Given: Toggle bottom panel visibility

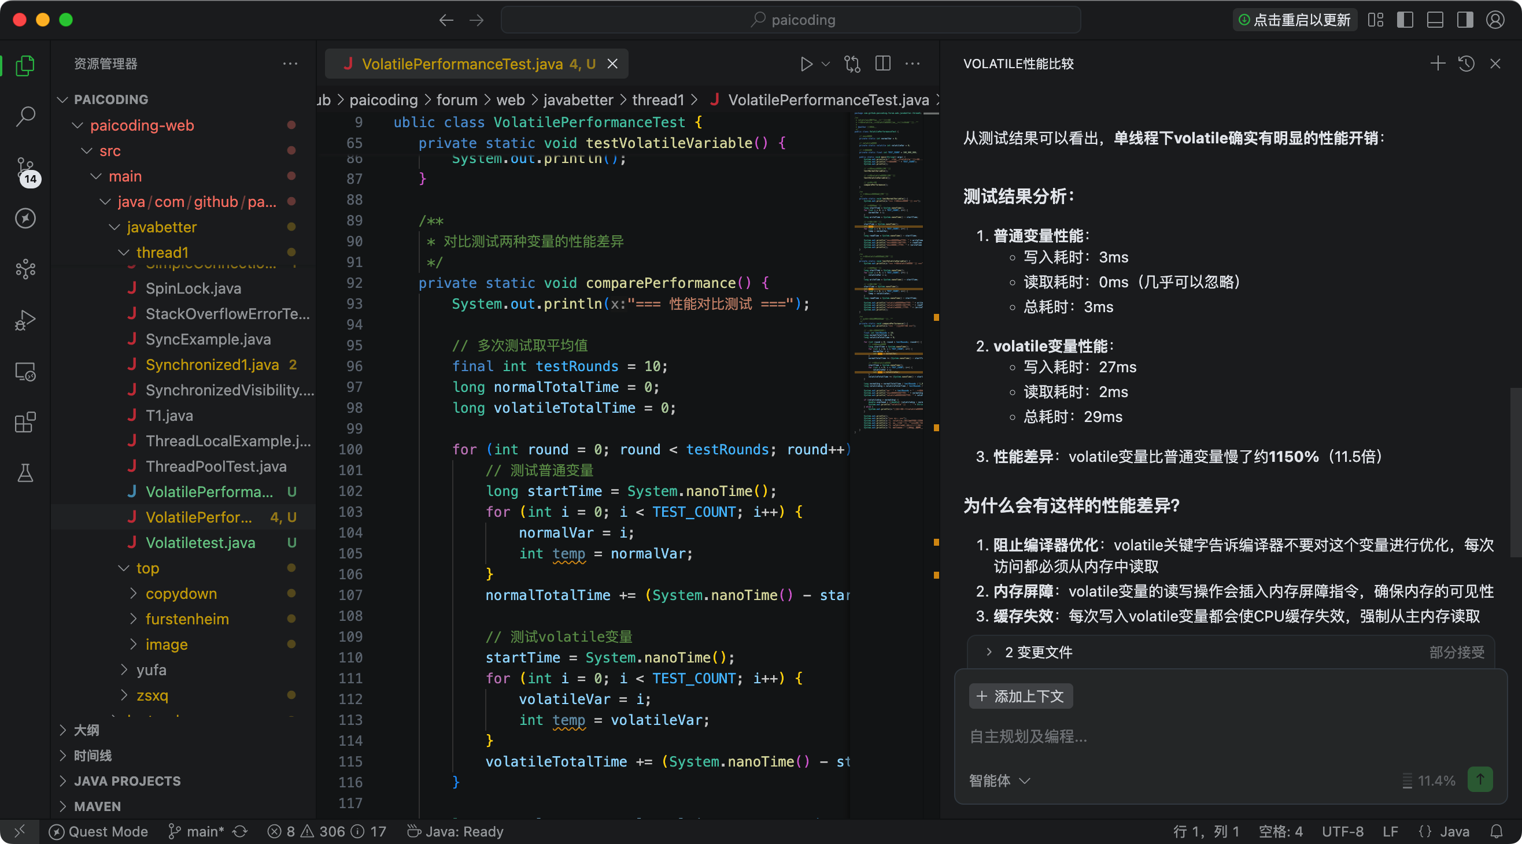Looking at the screenshot, I should click(x=1435, y=20).
